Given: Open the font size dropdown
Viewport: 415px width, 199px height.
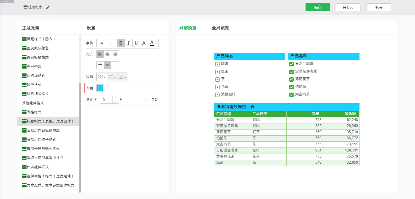Looking at the screenshot, I should tap(110, 43).
